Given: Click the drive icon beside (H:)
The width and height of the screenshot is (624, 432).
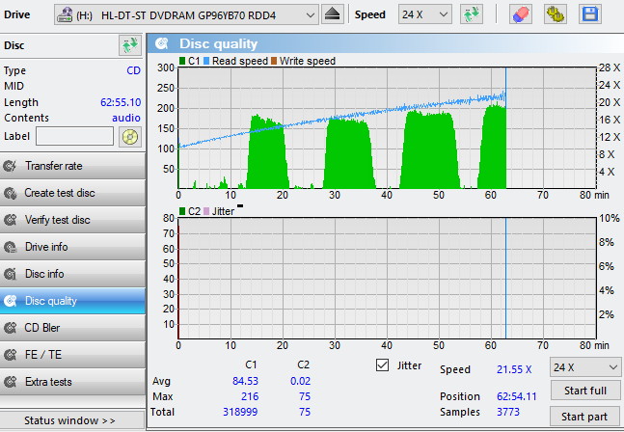Looking at the screenshot, I should coord(65,14).
